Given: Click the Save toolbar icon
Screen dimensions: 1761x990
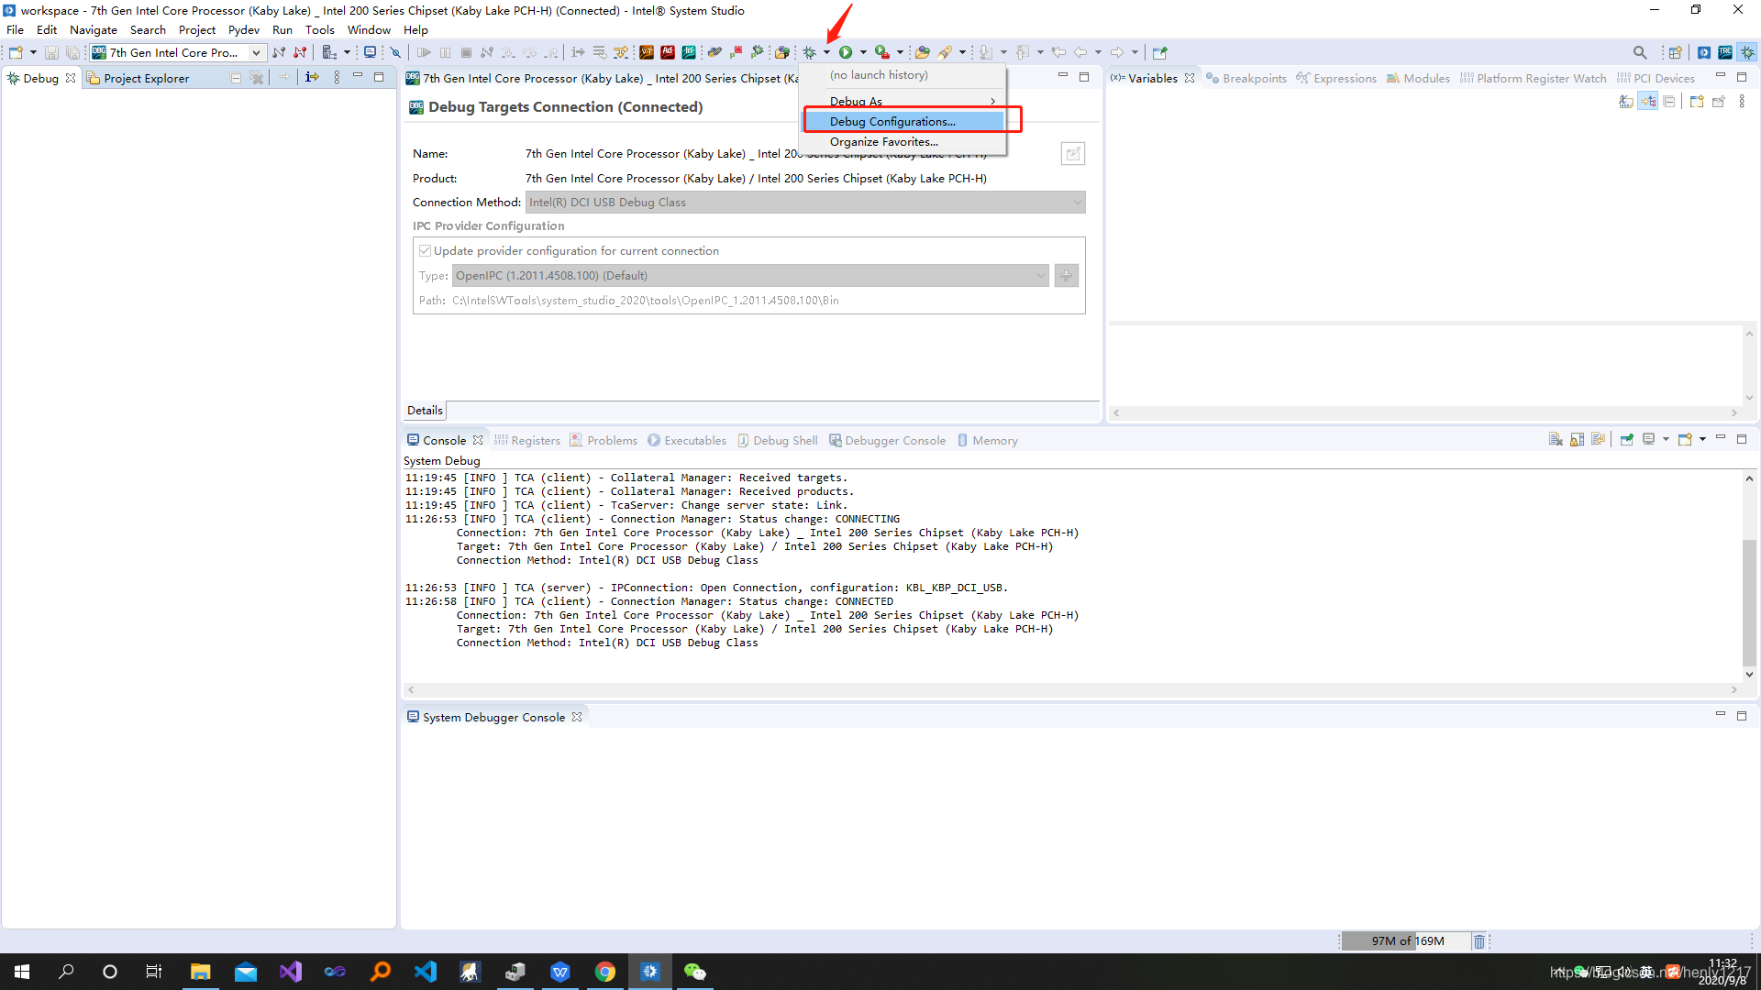Looking at the screenshot, I should tap(51, 52).
